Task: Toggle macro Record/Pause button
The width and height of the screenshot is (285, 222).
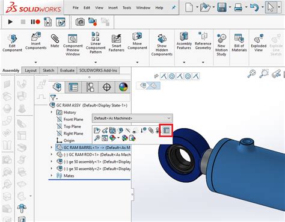Action: click(35, 22)
